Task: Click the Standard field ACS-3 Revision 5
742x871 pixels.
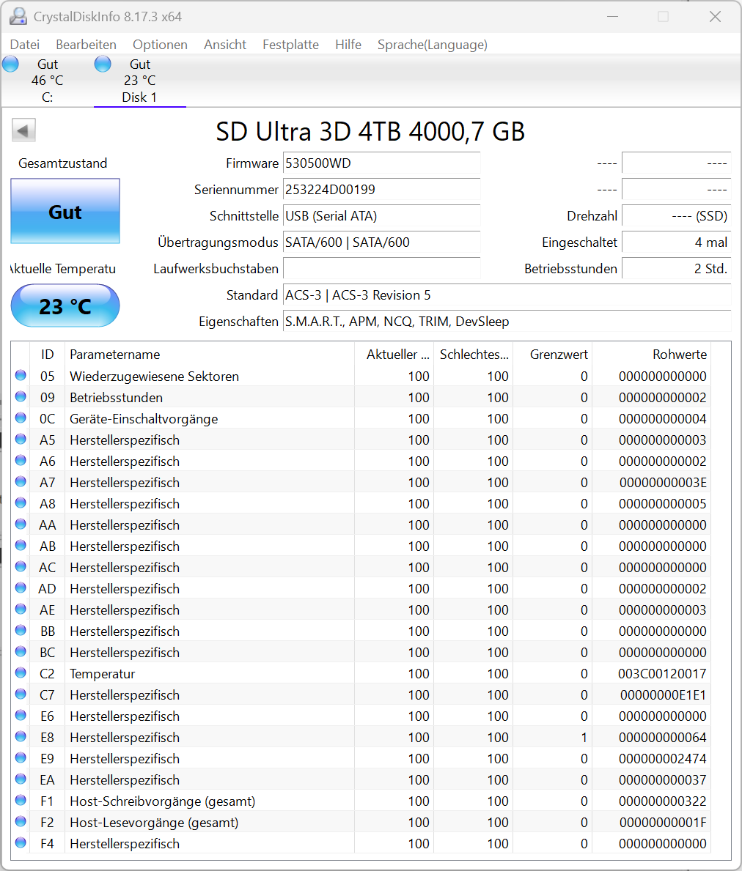Action: coord(507,295)
